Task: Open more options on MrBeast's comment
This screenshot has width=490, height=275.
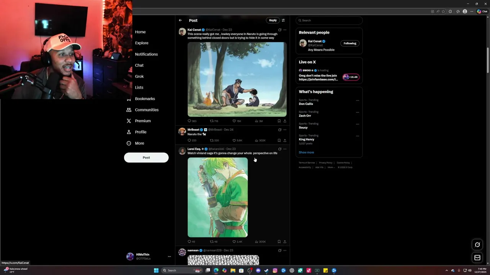Action: pyautogui.click(x=285, y=130)
